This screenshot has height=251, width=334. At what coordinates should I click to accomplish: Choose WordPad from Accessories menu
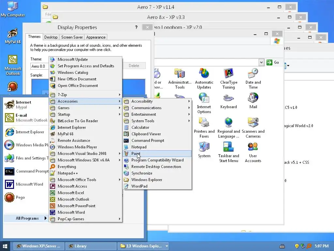157,186
